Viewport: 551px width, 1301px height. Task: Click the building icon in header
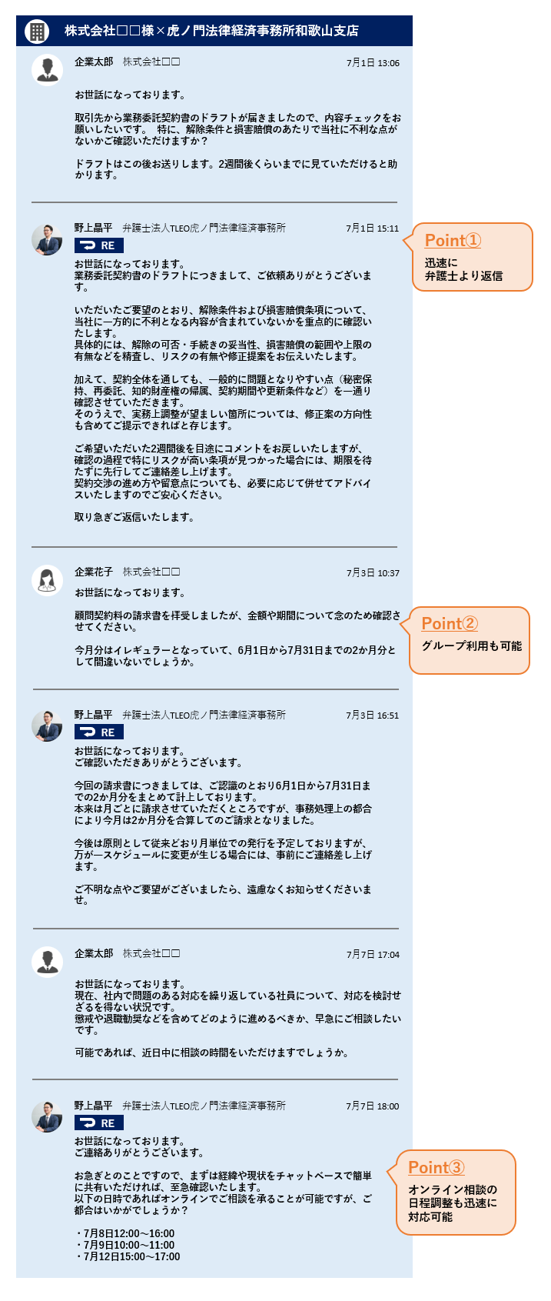click(x=36, y=32)
